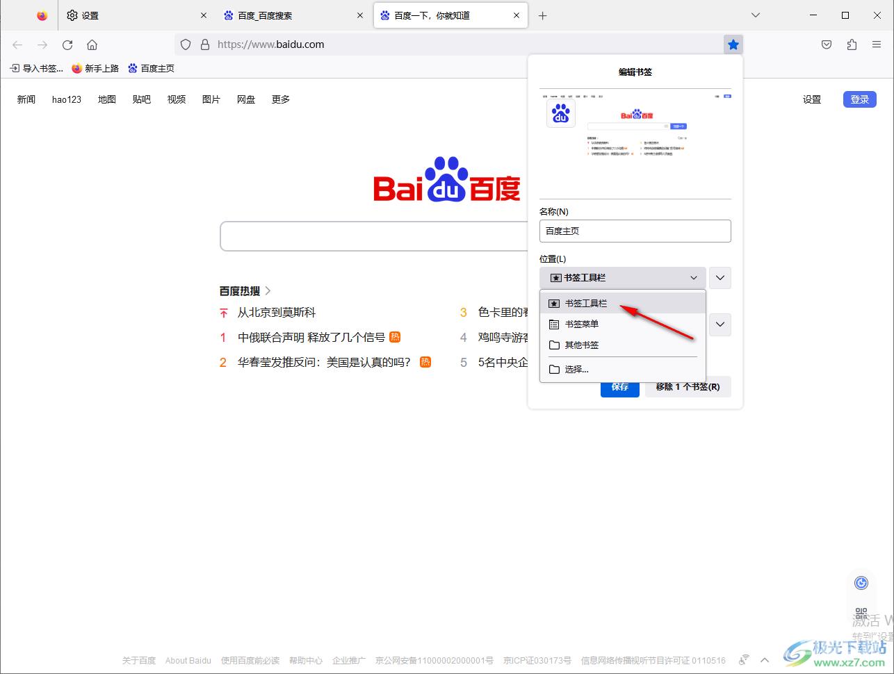Open hot search 华春莹发推反问：美国是认真的吗？
This screenshot has height=674, width=894.
[x=325, y=363]
